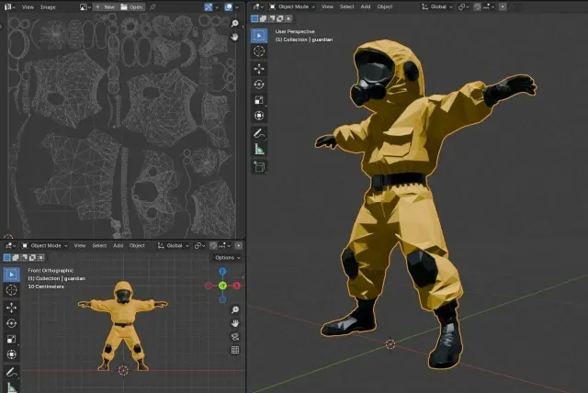Click the Add Cube tool in main viewport

point(259,166)
